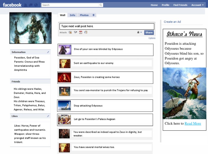Attach an event using calendar icon
The height and width of the screenshot is (154, 208).
(81, 32)
